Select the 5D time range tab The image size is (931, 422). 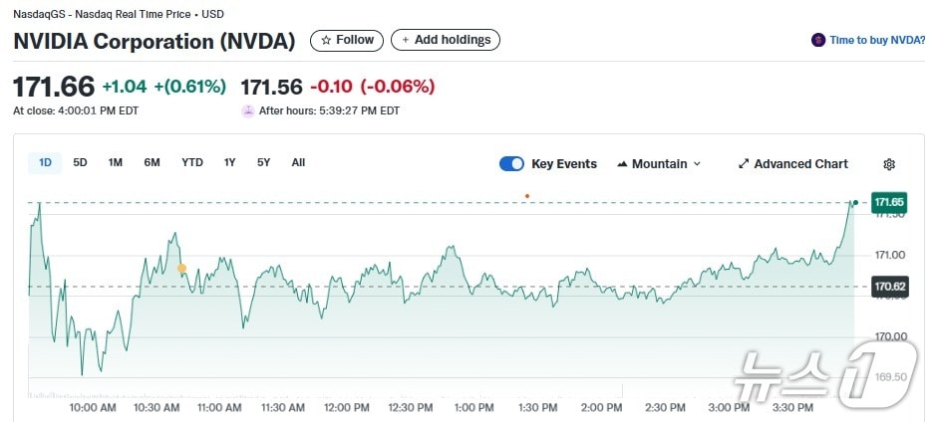81,163
